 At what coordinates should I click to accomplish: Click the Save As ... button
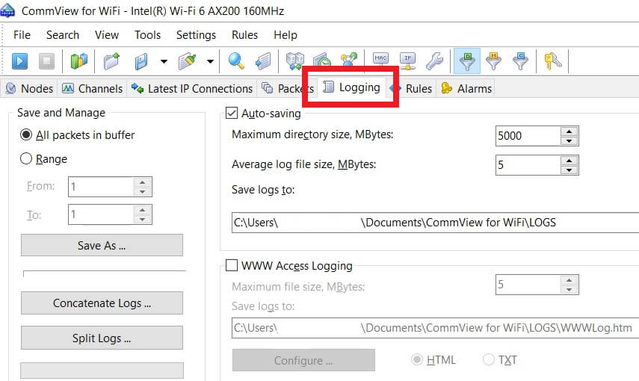(102, 245)
